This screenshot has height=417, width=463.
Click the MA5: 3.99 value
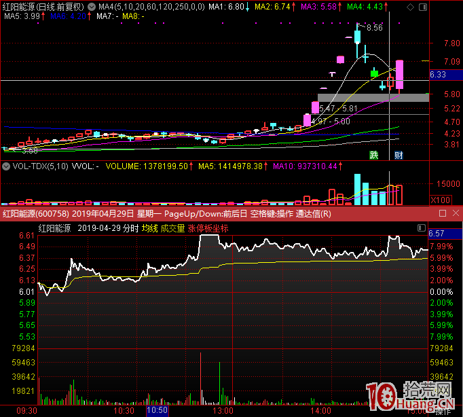(x=22, y=16)
